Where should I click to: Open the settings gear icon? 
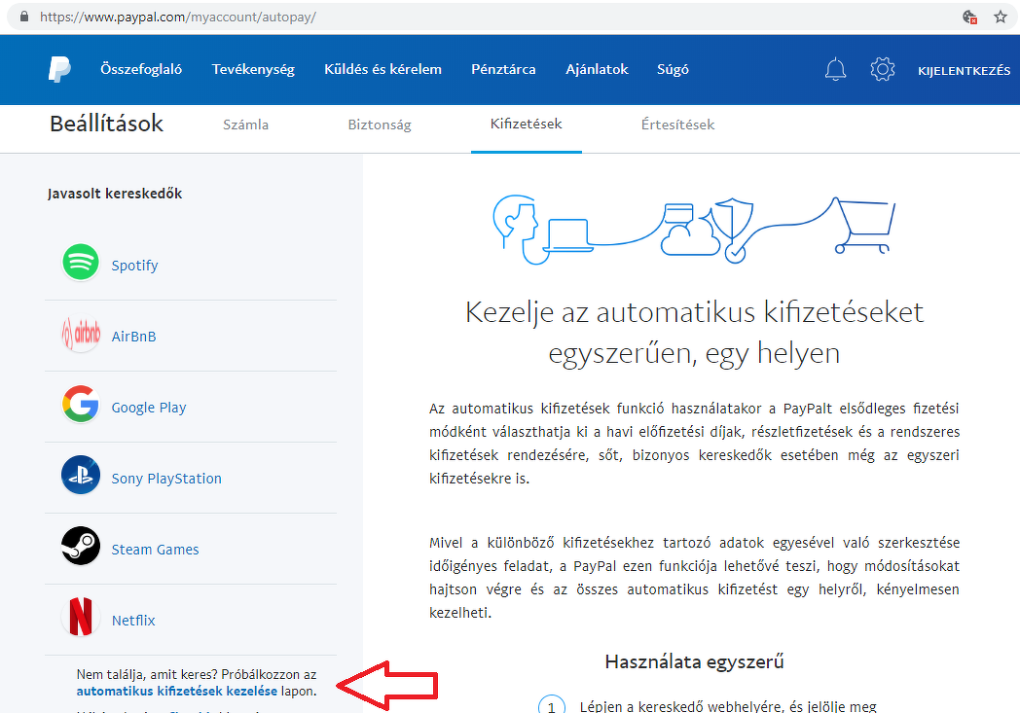(x=882, y=69)
